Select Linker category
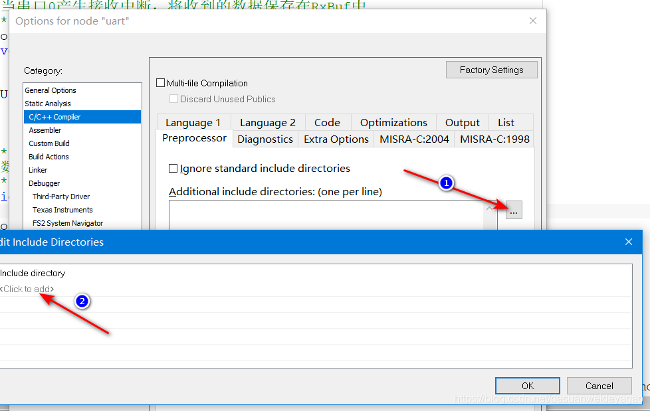The height and width of the screenshot is (411, 650). [82, 170]
